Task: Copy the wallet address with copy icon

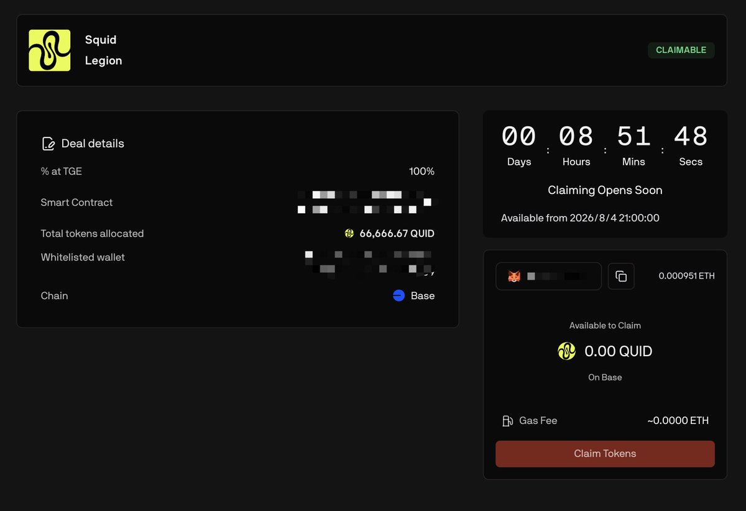Action: pyautogui.click(x=621, y=276)
